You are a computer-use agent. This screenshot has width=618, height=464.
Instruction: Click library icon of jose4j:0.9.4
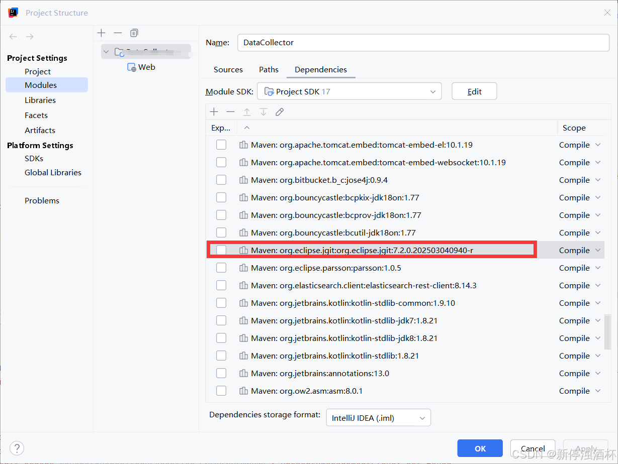tap(243, 180)
